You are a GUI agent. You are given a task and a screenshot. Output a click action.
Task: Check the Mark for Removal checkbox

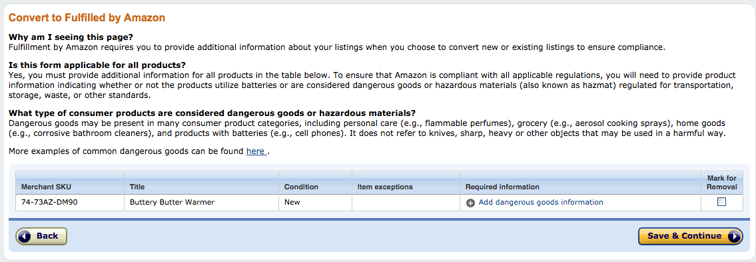tap(721, 202)
